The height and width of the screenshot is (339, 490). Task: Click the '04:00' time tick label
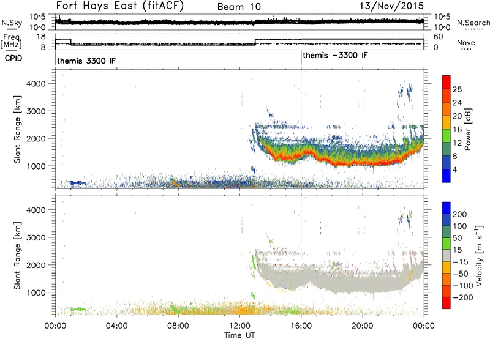pyautogui.click(x=116, y=326)
